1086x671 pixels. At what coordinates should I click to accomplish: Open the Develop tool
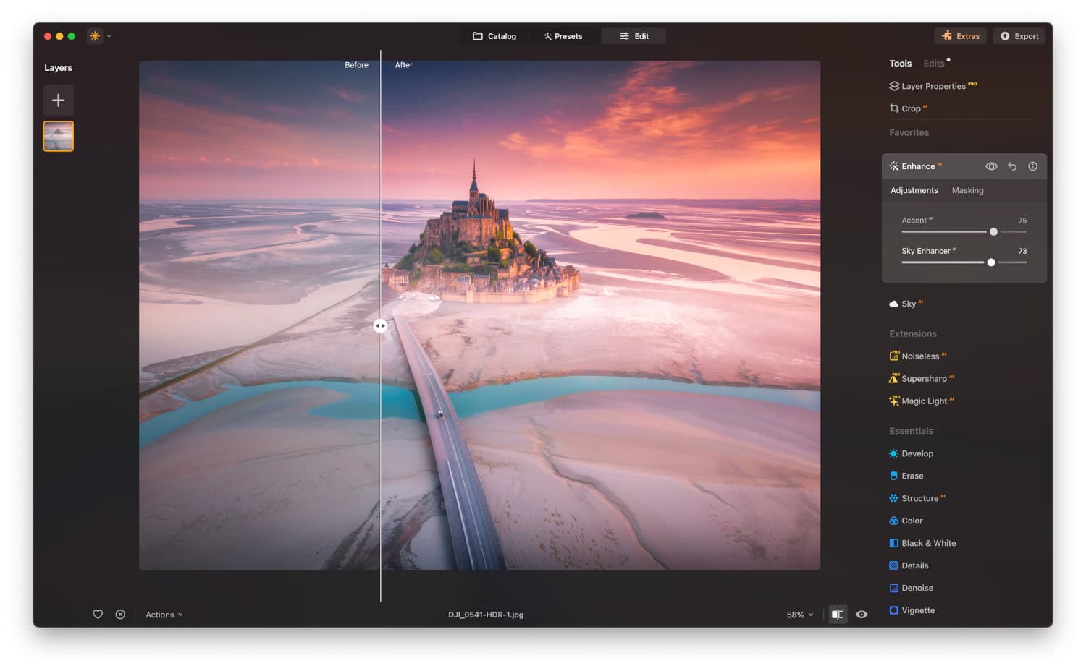coord(917,453)
